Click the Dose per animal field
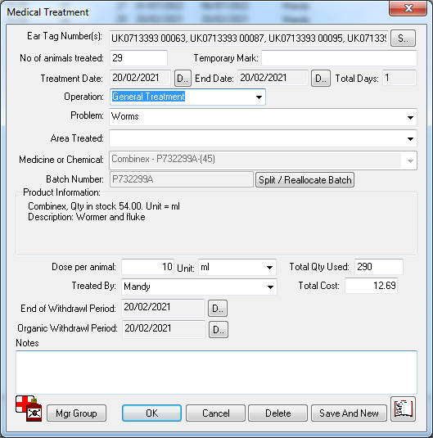The height and width of the screenshot is (438, 433). (148, 267)
